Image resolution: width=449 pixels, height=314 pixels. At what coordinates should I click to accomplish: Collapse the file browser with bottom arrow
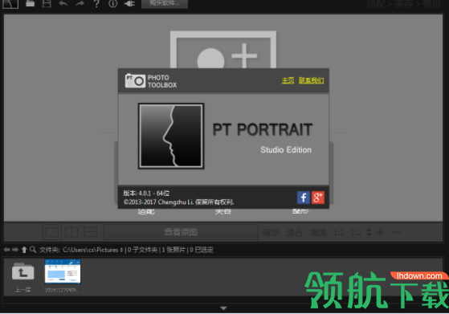[x=223, y=308]
